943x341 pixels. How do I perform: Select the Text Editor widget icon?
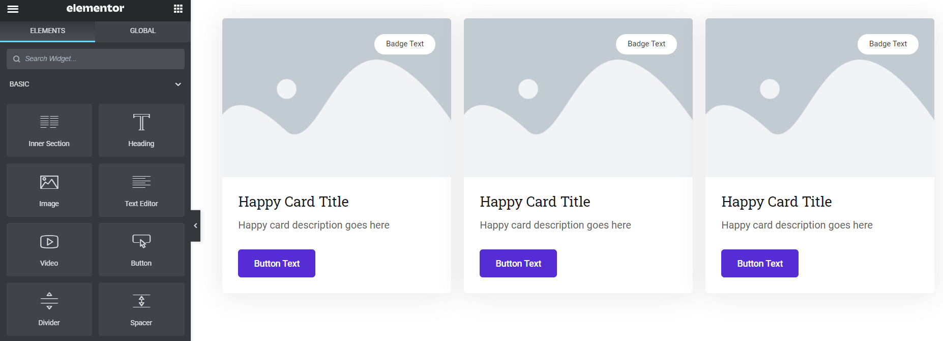pyautogui.click(x=141, y=190)
